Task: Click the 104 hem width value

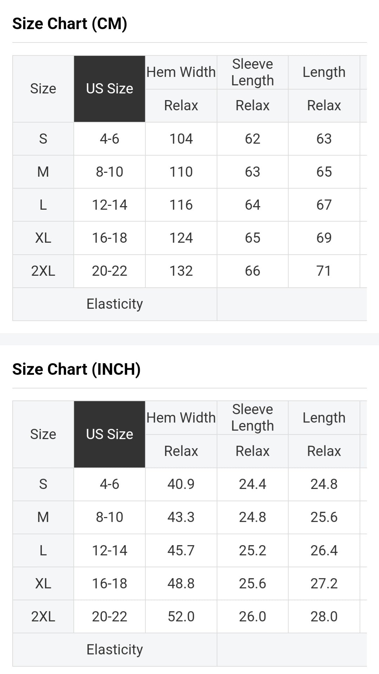Action: (x=181, y=139)
